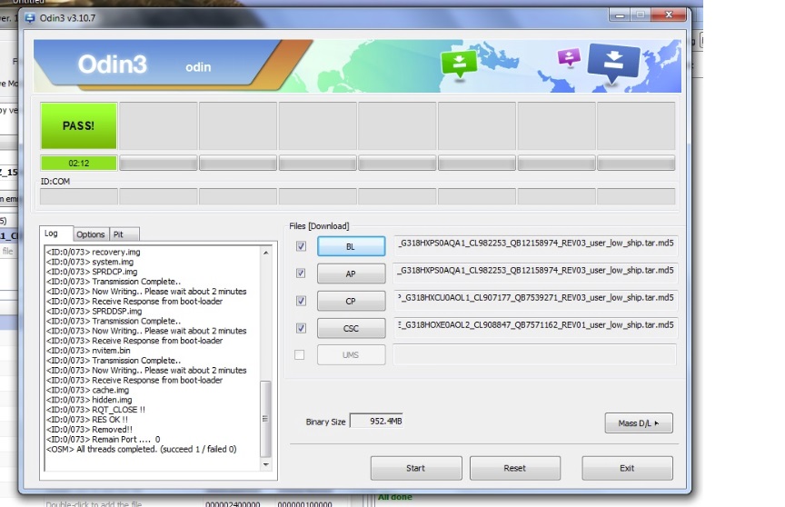Screen dimensions: 785x507
Task: Click the log scrollbar thumb
Action: pos(266,419)
